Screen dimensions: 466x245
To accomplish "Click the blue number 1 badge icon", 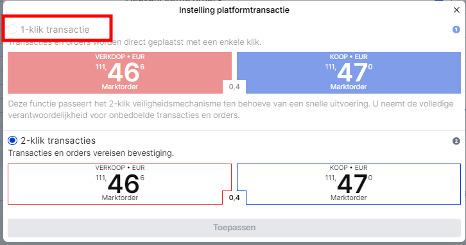I will (x=456, y=30).
